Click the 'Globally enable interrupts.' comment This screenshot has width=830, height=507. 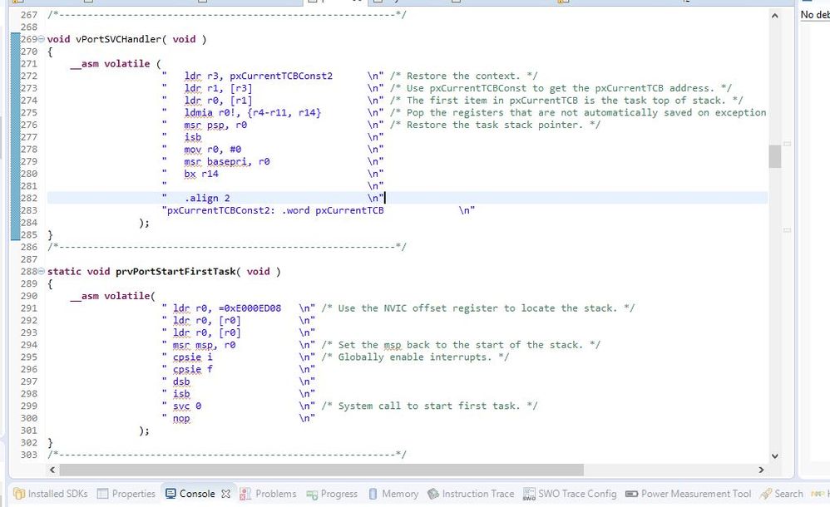[x=415, y=357]
